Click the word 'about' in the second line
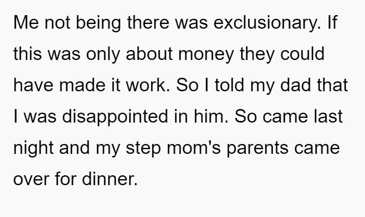The width and height of the screenshot is (365, 217). click(x=149, y=54)
